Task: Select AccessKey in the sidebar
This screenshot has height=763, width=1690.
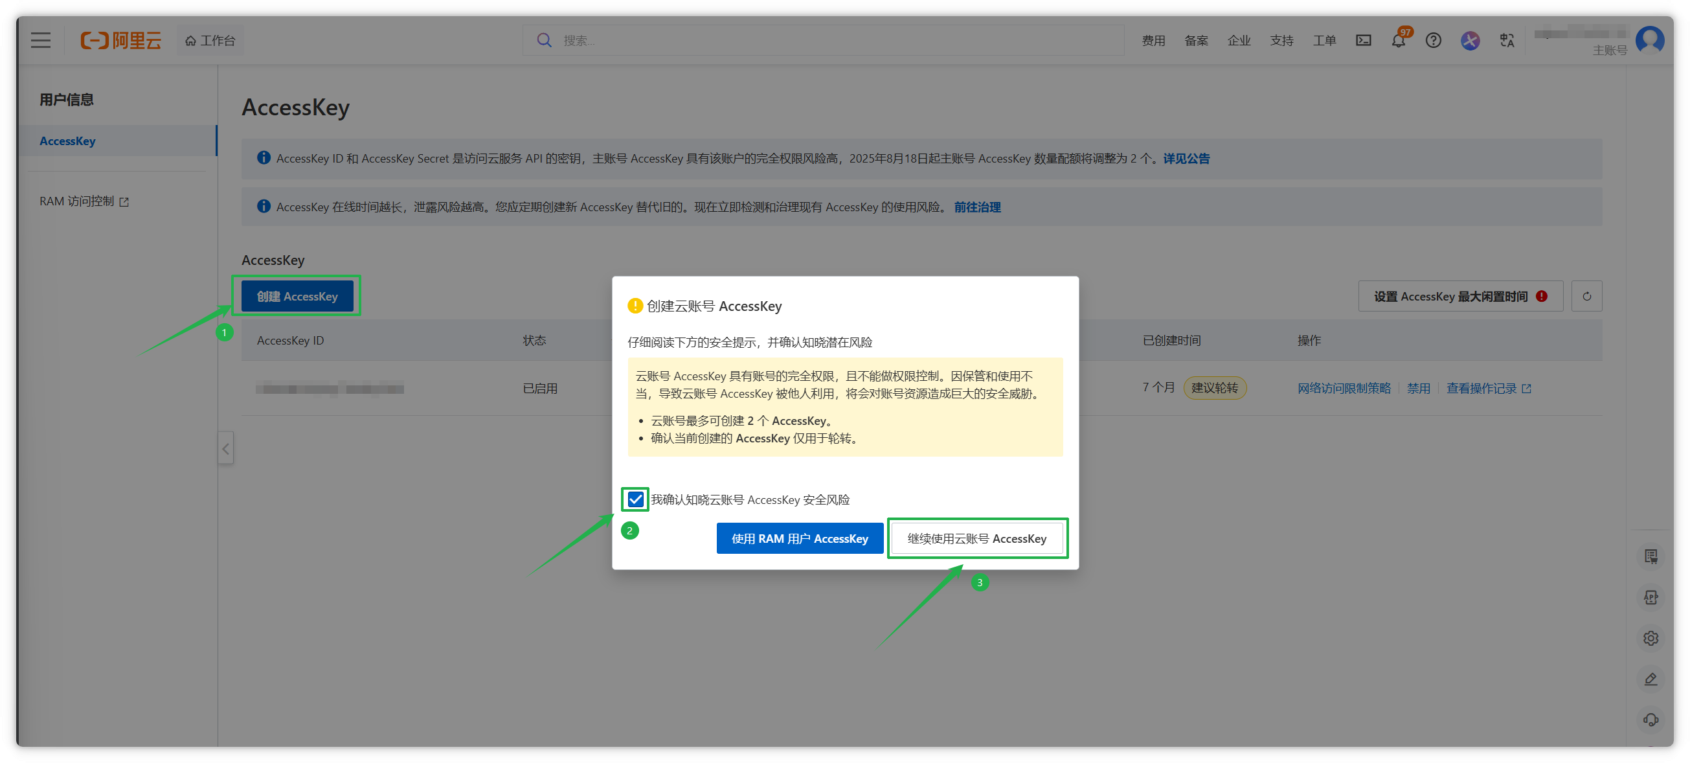Action: point(67,141)
